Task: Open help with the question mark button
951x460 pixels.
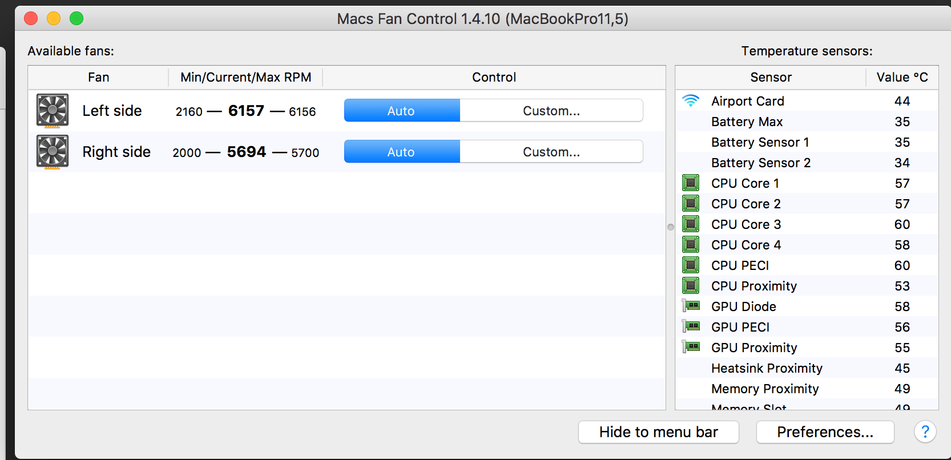Action: (x=925, y=432)
